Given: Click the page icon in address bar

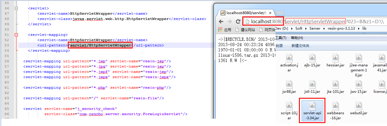Looking at the screenshot, I should [247, 21].
